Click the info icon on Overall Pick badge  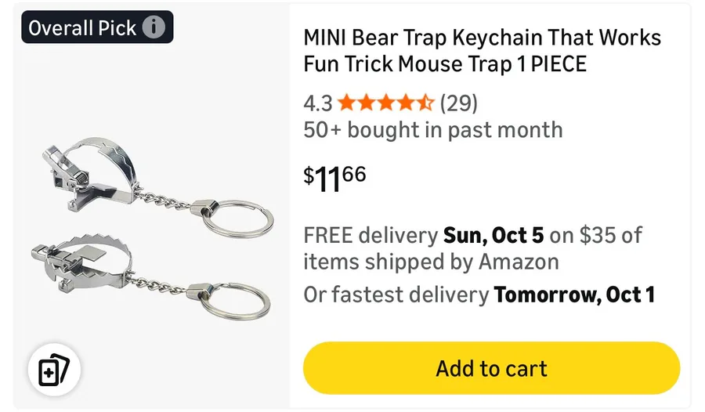coord(154,27)
